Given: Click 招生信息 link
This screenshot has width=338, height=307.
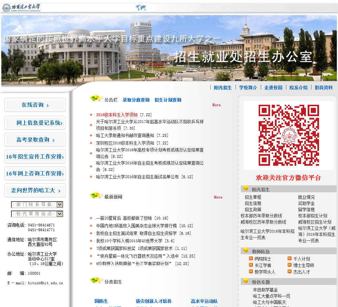Looking at the screenshot, I should 253,203.
